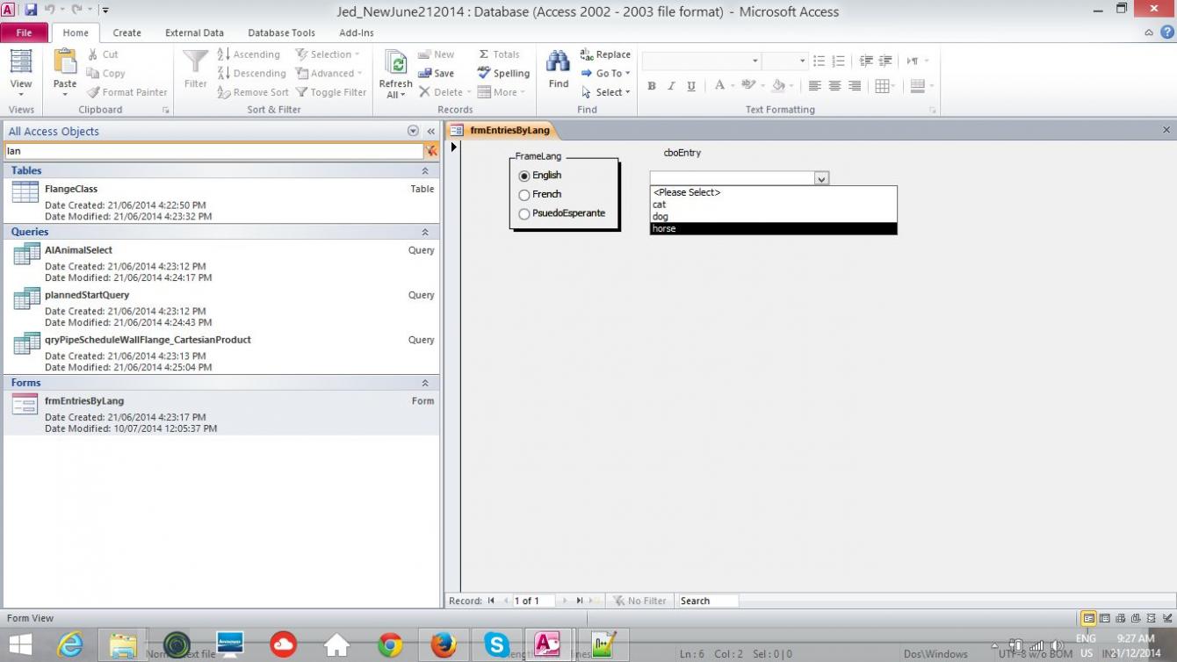The height and width of the screenshot is (662, 1177).
Task: Toggle Bold formatting
Action: click(652, 86)
